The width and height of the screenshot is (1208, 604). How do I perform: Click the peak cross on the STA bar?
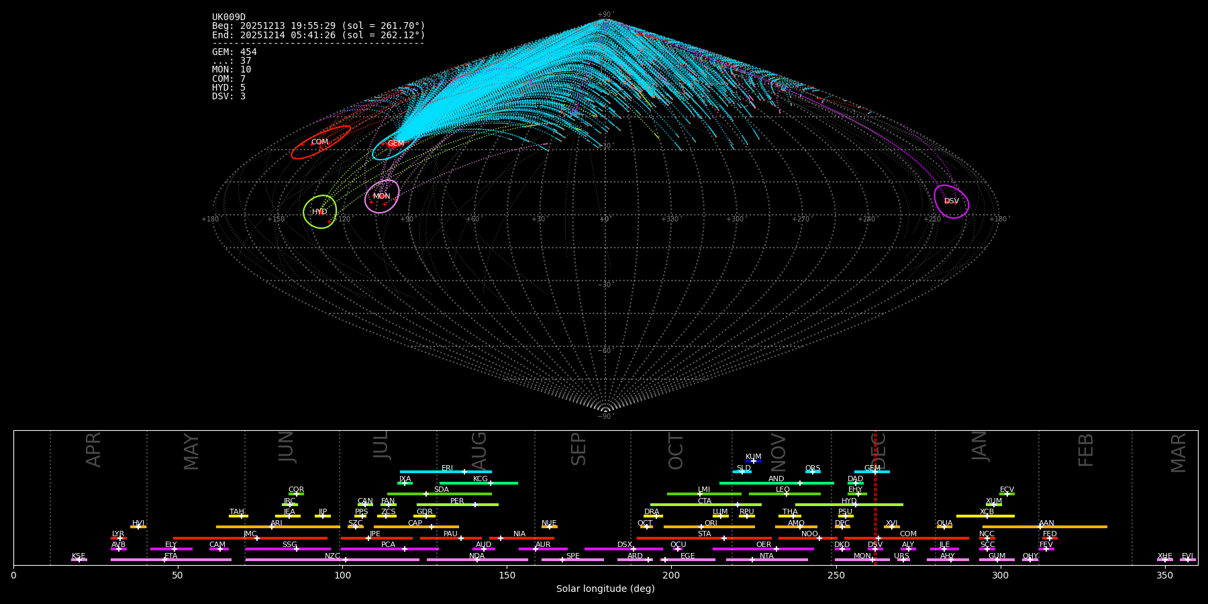723,538
